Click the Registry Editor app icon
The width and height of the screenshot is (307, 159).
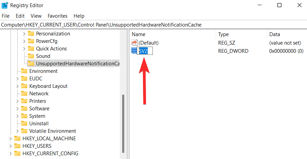(x=5, y=5)
